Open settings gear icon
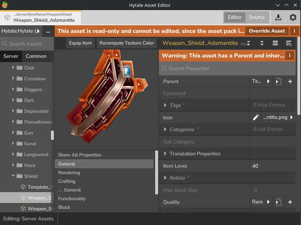The image size is (301, 225). [293, 17]
